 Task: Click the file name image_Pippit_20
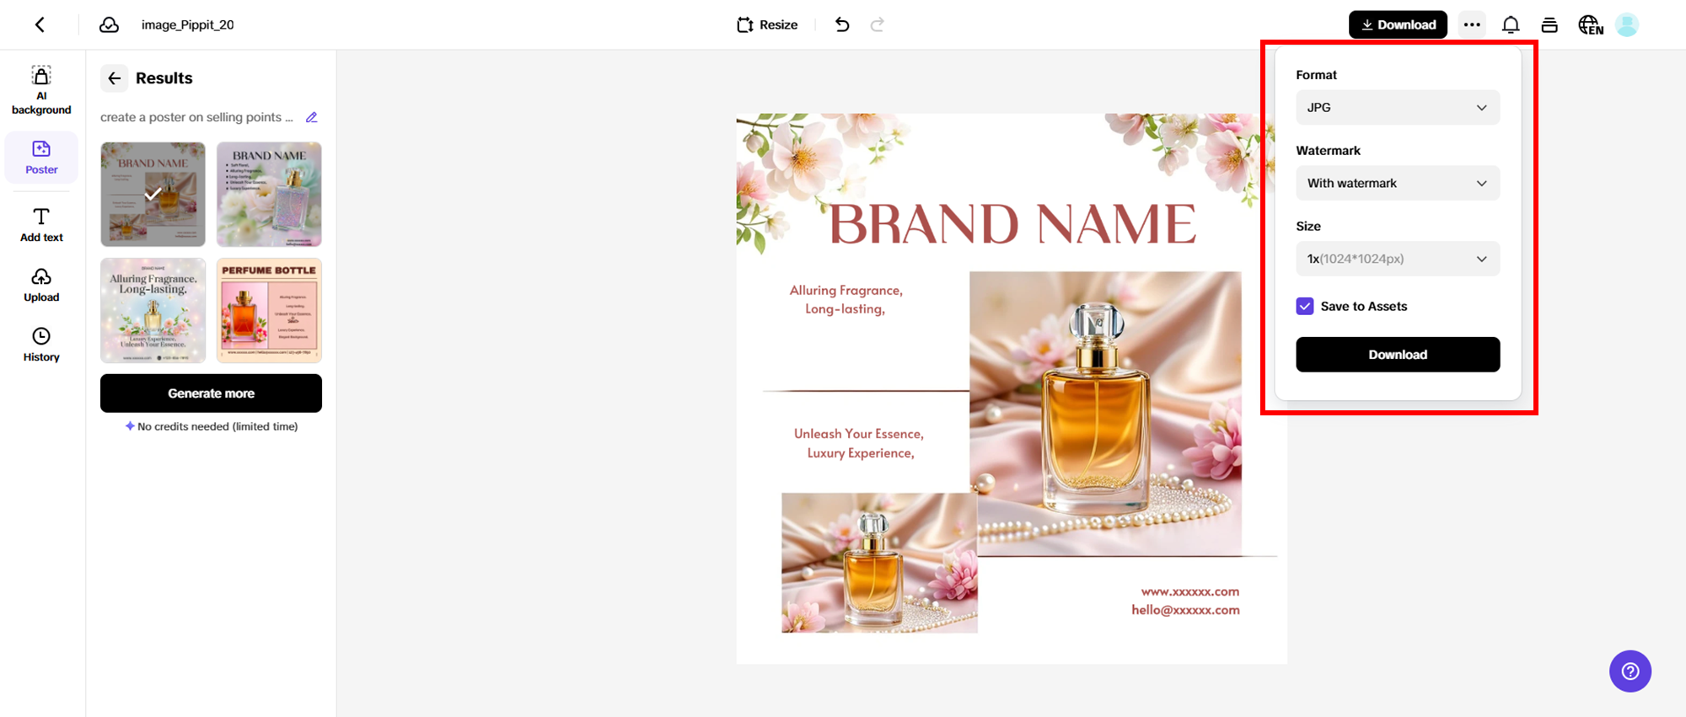pyautogui.click(x=187, y=24)
